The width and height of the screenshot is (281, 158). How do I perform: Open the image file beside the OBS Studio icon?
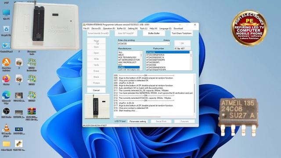point(19,112)
